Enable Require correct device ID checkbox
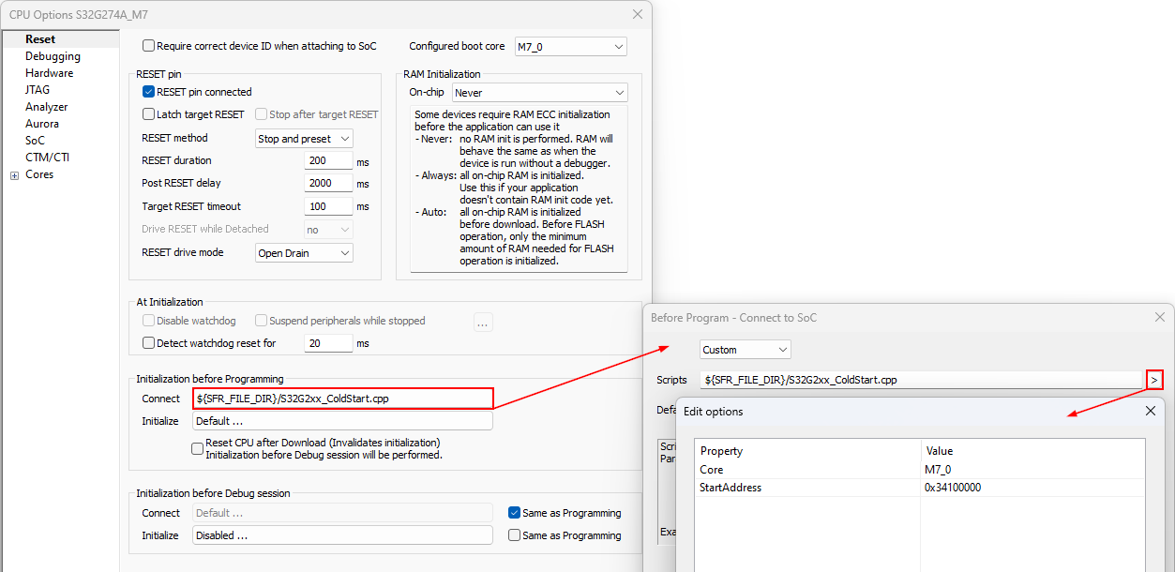1175x572 pixels. pyautogui.click(x=149, y=46)
